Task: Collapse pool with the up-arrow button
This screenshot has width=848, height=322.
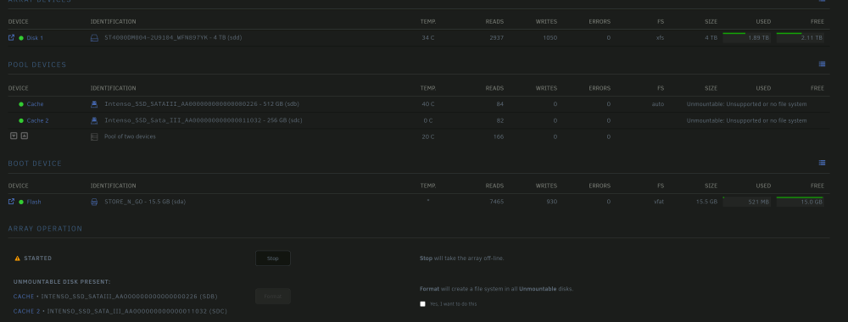Action: coord(25,136)
